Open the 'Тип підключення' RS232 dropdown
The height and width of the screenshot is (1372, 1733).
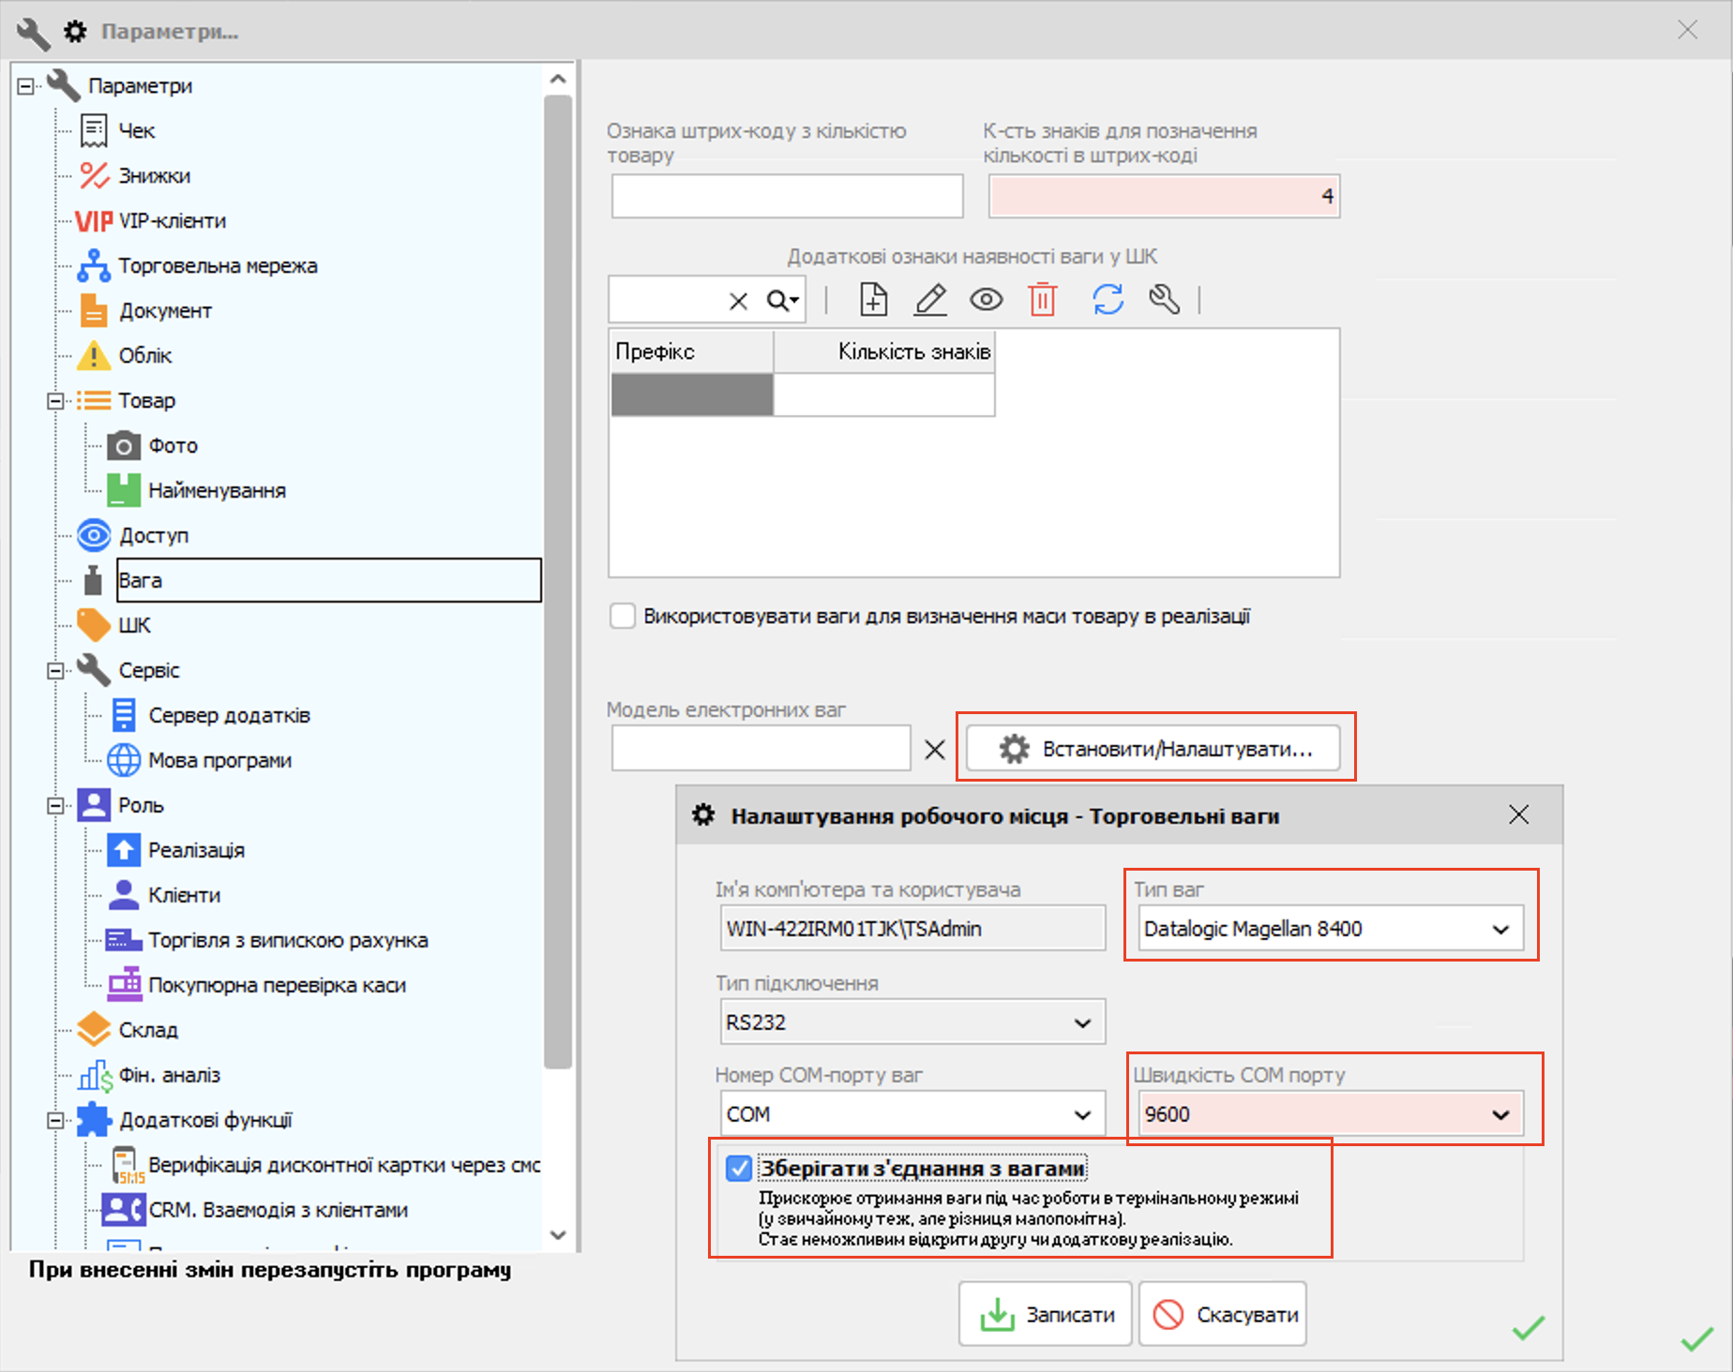coord(1082,1022)
